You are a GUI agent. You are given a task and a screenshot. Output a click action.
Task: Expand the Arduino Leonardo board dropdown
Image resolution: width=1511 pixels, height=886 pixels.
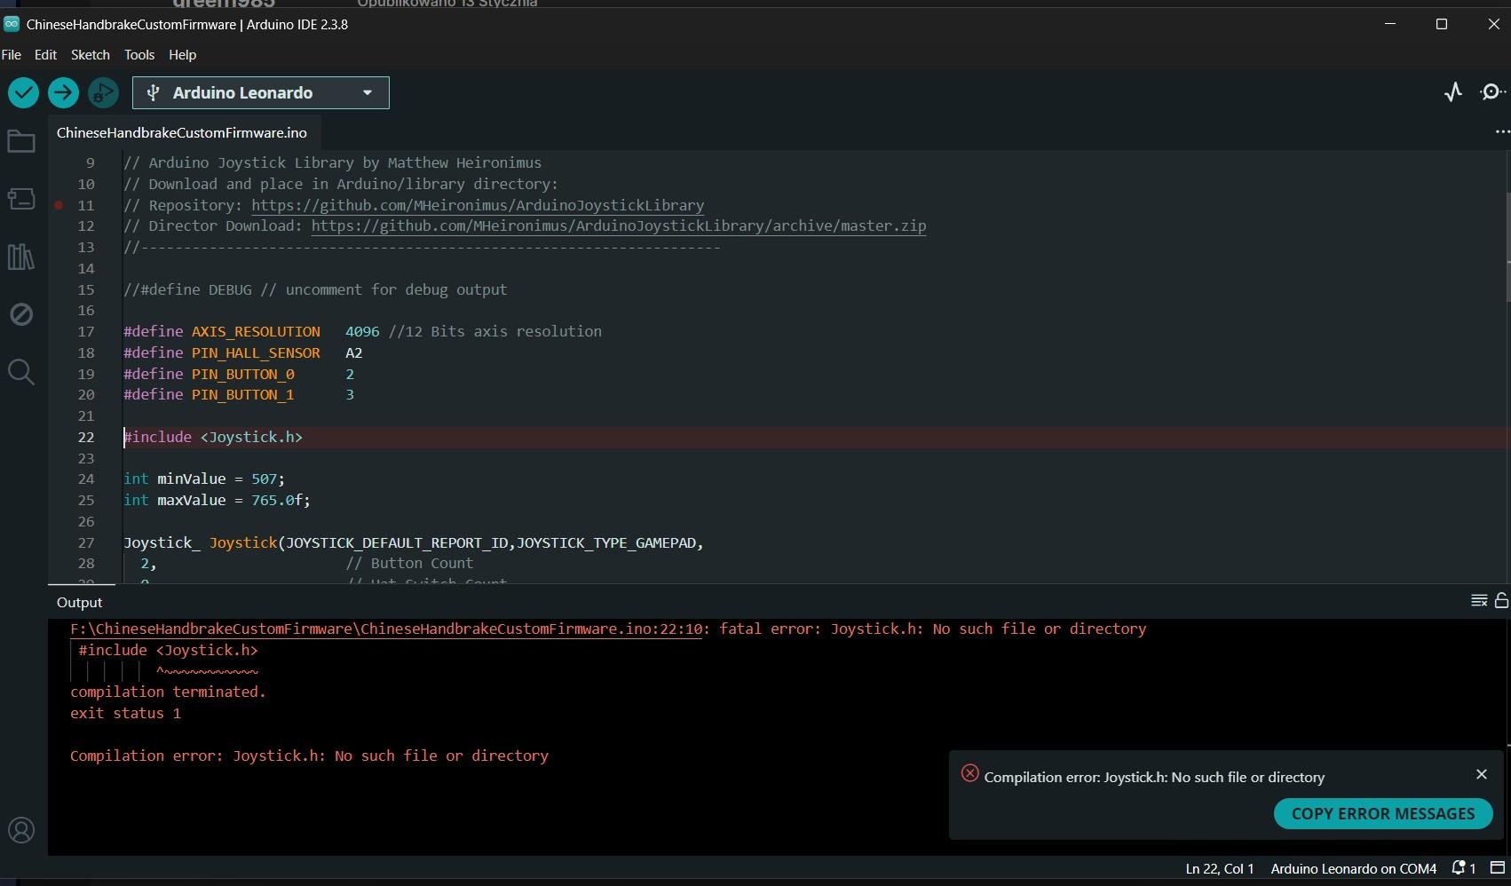[367, 92]
